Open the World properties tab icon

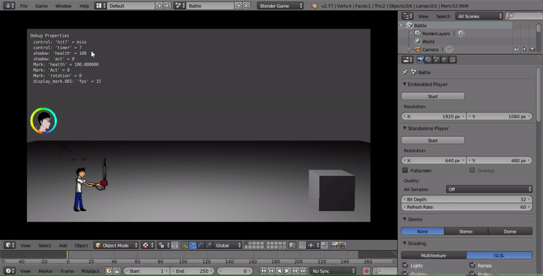445,60
